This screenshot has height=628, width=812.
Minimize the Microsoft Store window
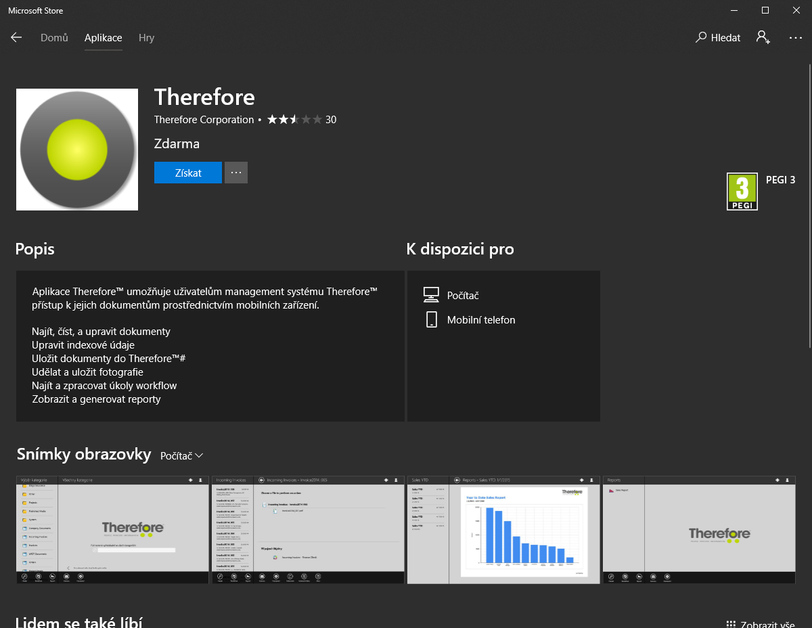click(734, 10)
